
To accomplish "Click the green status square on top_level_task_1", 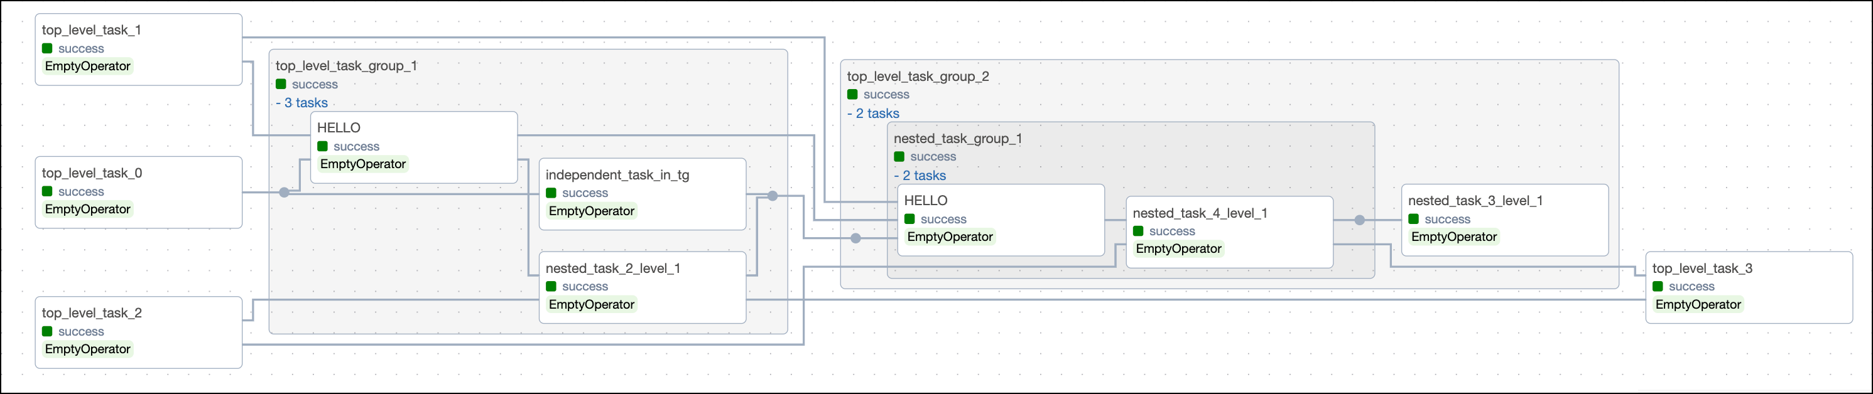I will pyautogui.click(x=47, y=49).
